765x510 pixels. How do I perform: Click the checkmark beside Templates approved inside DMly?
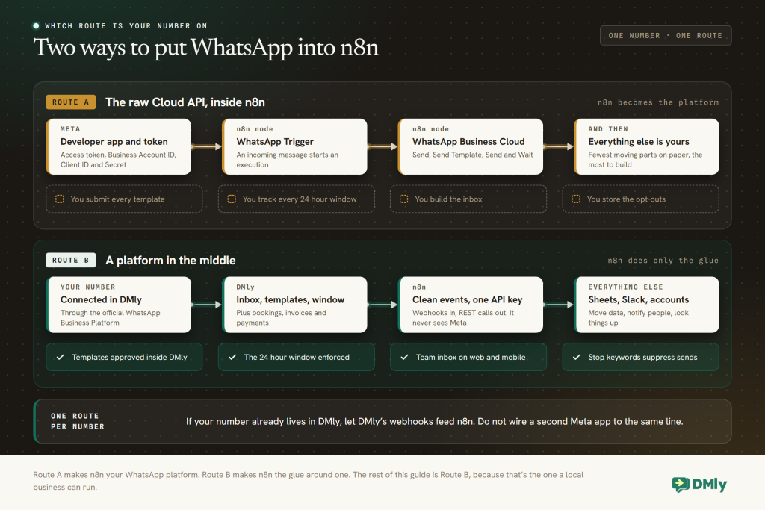(x=60, y=358)
